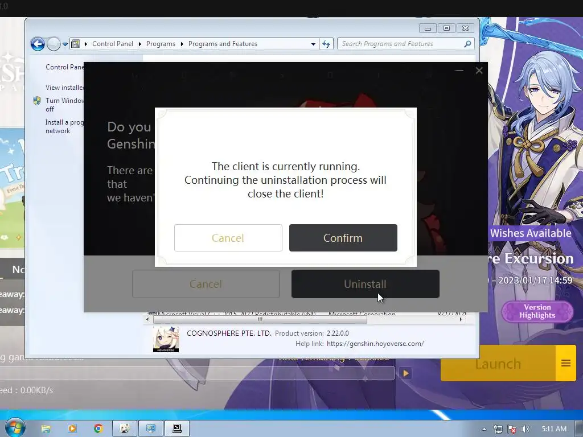Click the 5:11 AM system clock
Screen dimensions: 583x437
(554, 429)
